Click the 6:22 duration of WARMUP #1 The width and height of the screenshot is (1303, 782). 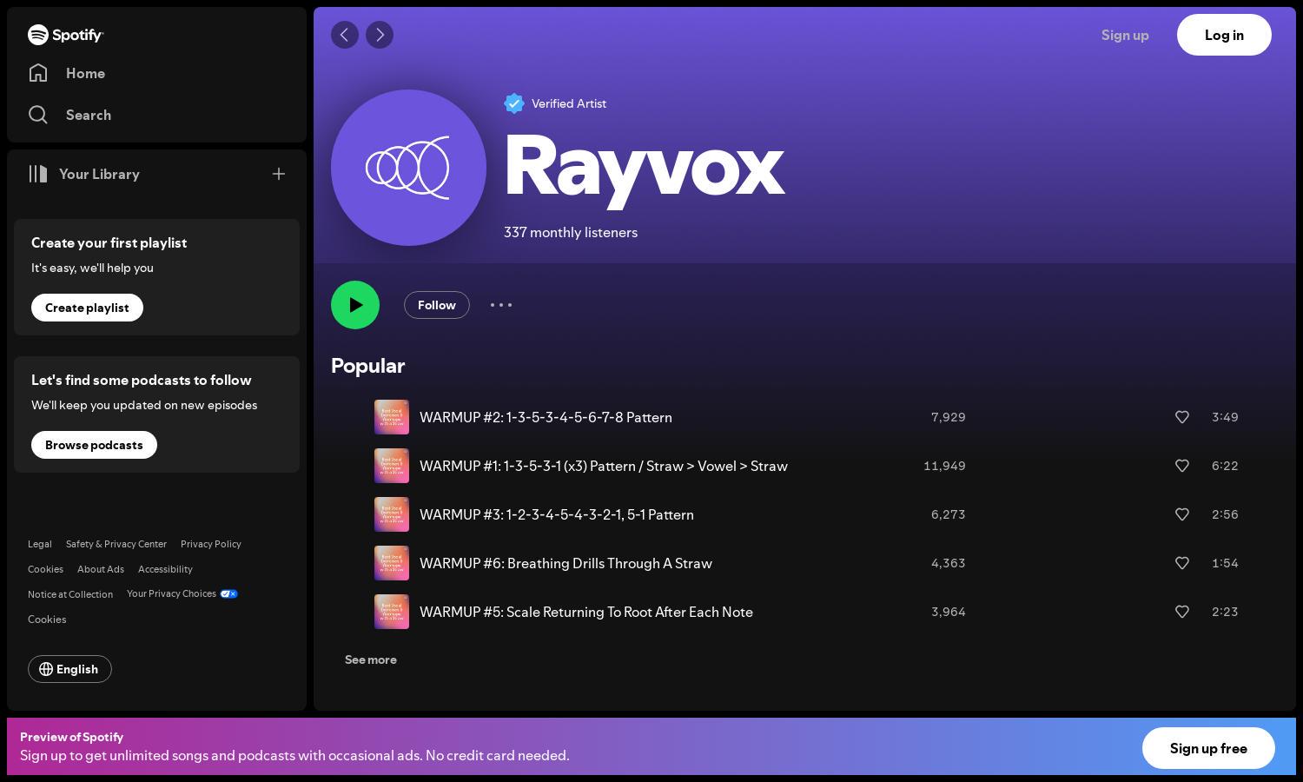tap(1225, 466)
